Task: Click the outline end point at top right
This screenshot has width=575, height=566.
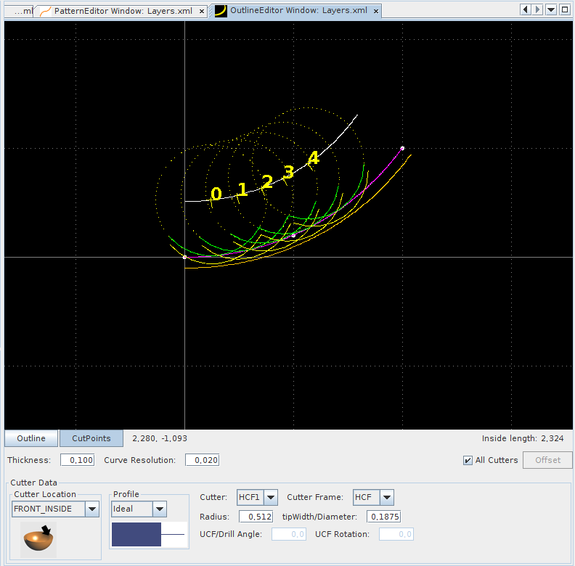Action: pyautogui.click(x=402, y=149)
